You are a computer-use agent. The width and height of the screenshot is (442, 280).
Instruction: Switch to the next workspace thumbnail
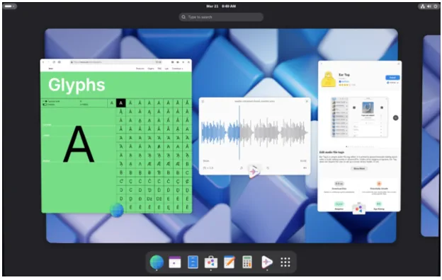pos(431,136)
